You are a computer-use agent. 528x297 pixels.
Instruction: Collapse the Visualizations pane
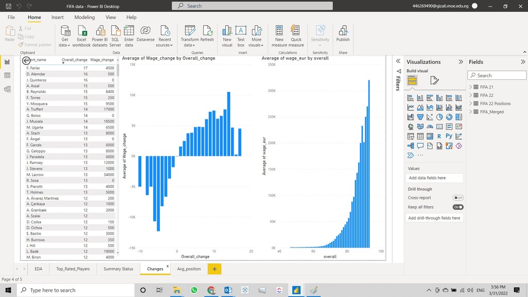click(x=460, y=62)
